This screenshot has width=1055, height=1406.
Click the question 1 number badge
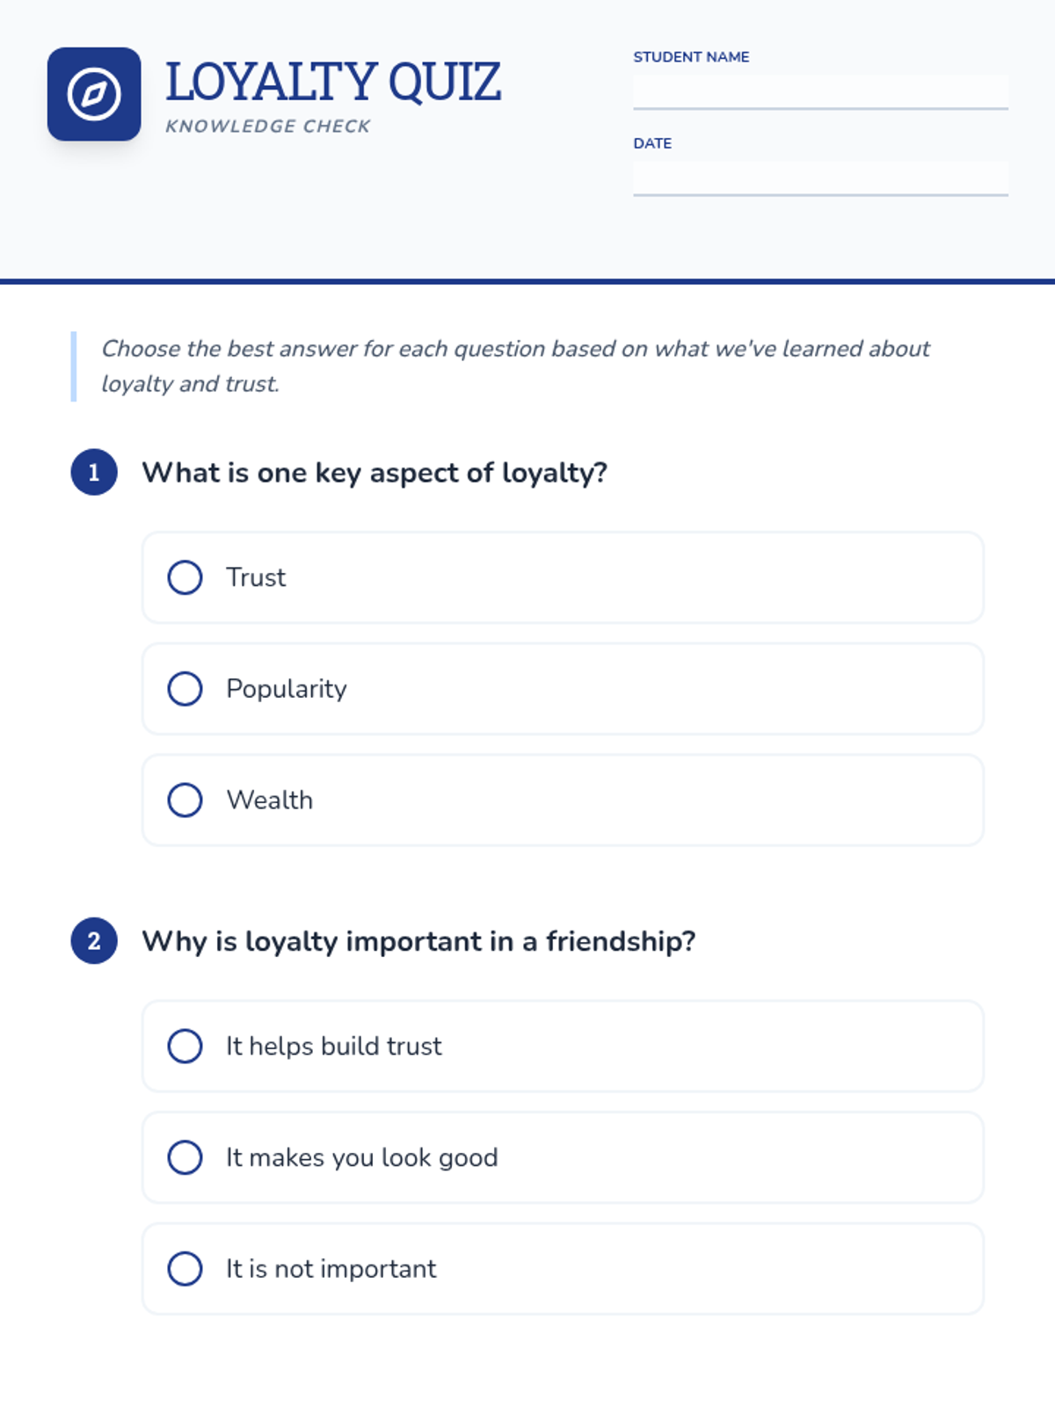pos(94,473)
